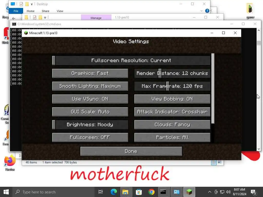Click Properties checkmark icon in Desktop window
Image resolution: width=263 pixels, height=197 pixels.
pyautogui.click(x=21, y=4)
